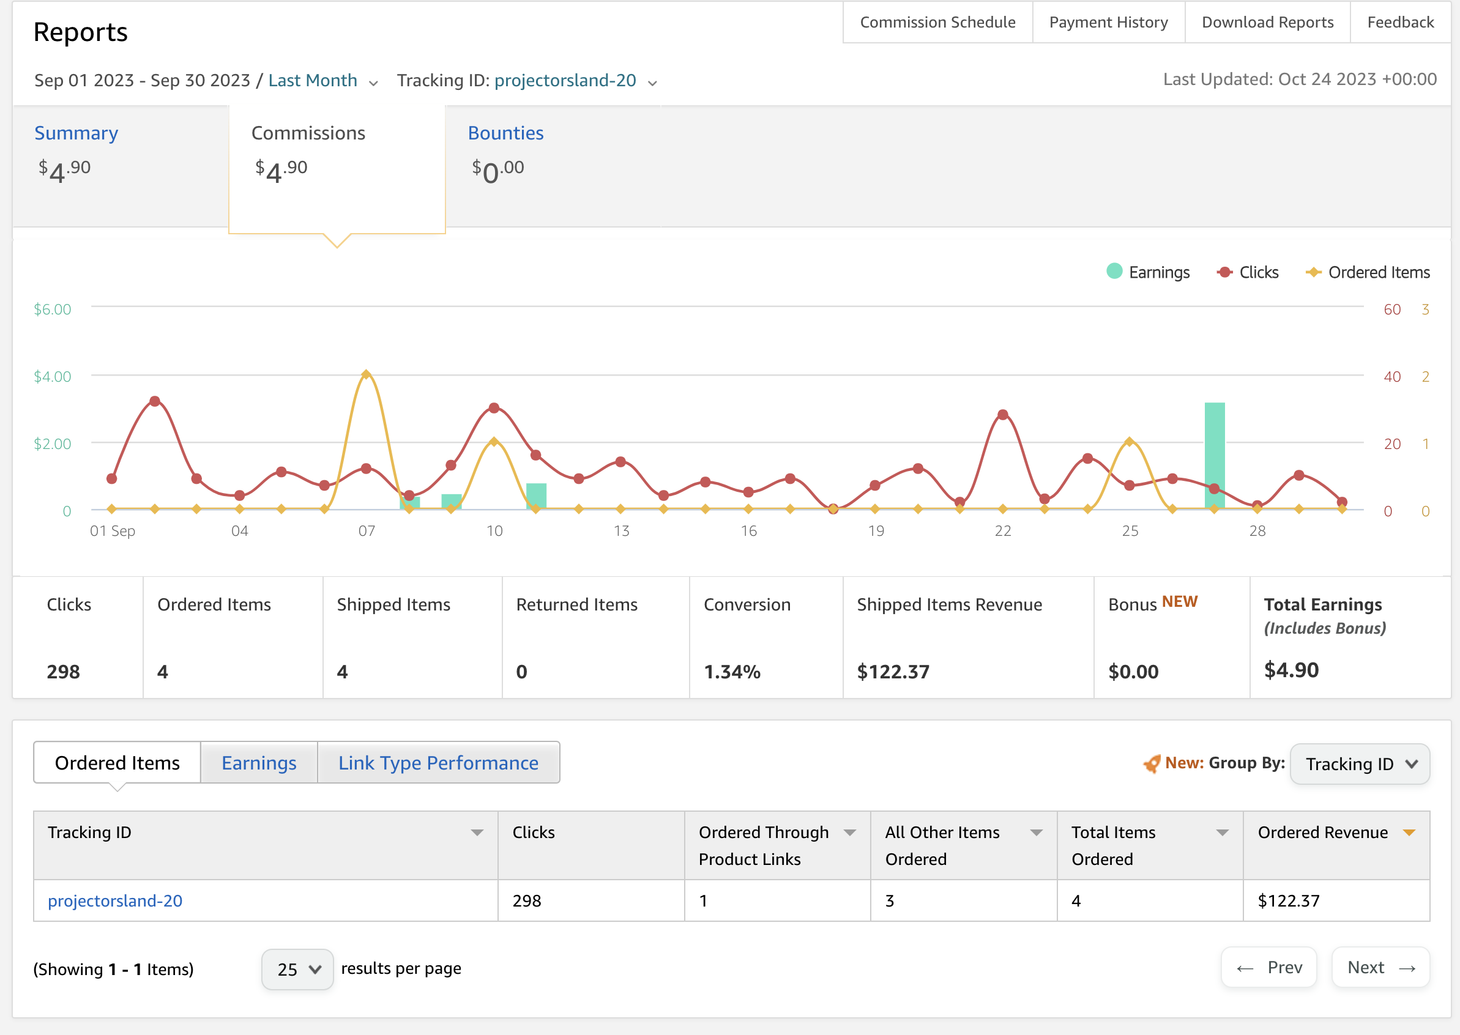Click the rocket New icon beside Group By
The height and width of the screenshot is (1035, 1460).
1152,763
